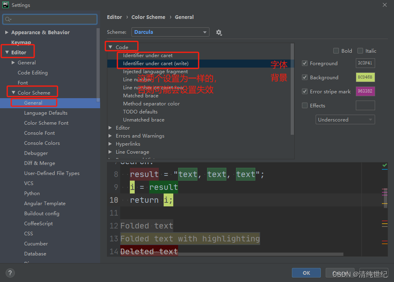
Task: Open Buildout config color settings
Action: tap(42, 213)
